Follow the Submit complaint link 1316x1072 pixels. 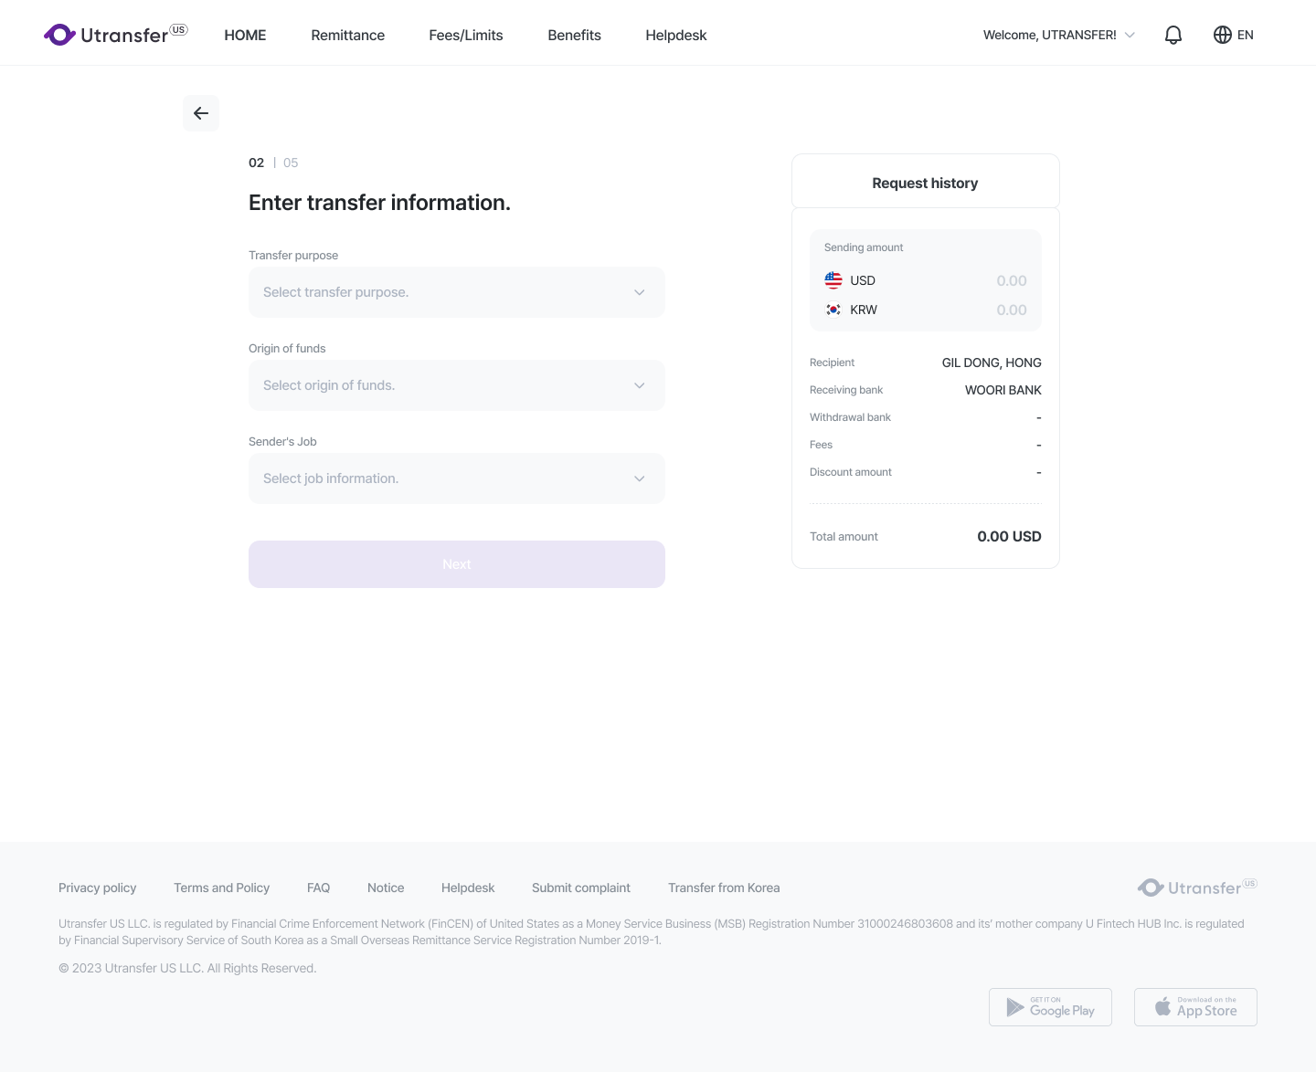pos(581,888)
